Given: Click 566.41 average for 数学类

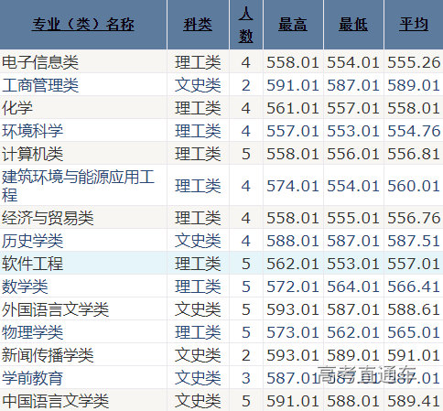Looking at the screenshot, I should coord(414,287).
